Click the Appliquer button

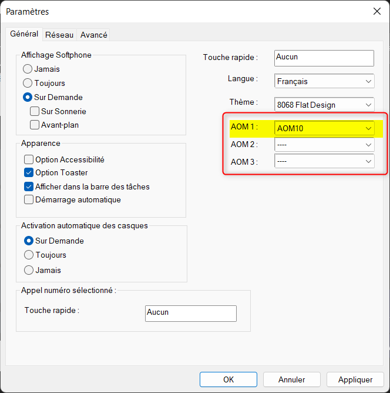pyautogui.click(x=355, y=379)
